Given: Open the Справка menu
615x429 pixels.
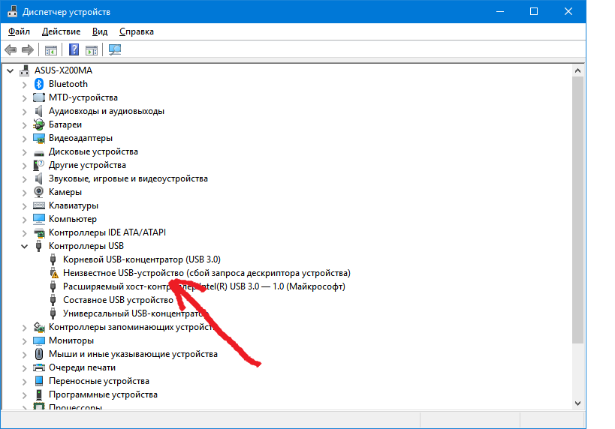Looking at the screenshot, I should coord(137,31).
